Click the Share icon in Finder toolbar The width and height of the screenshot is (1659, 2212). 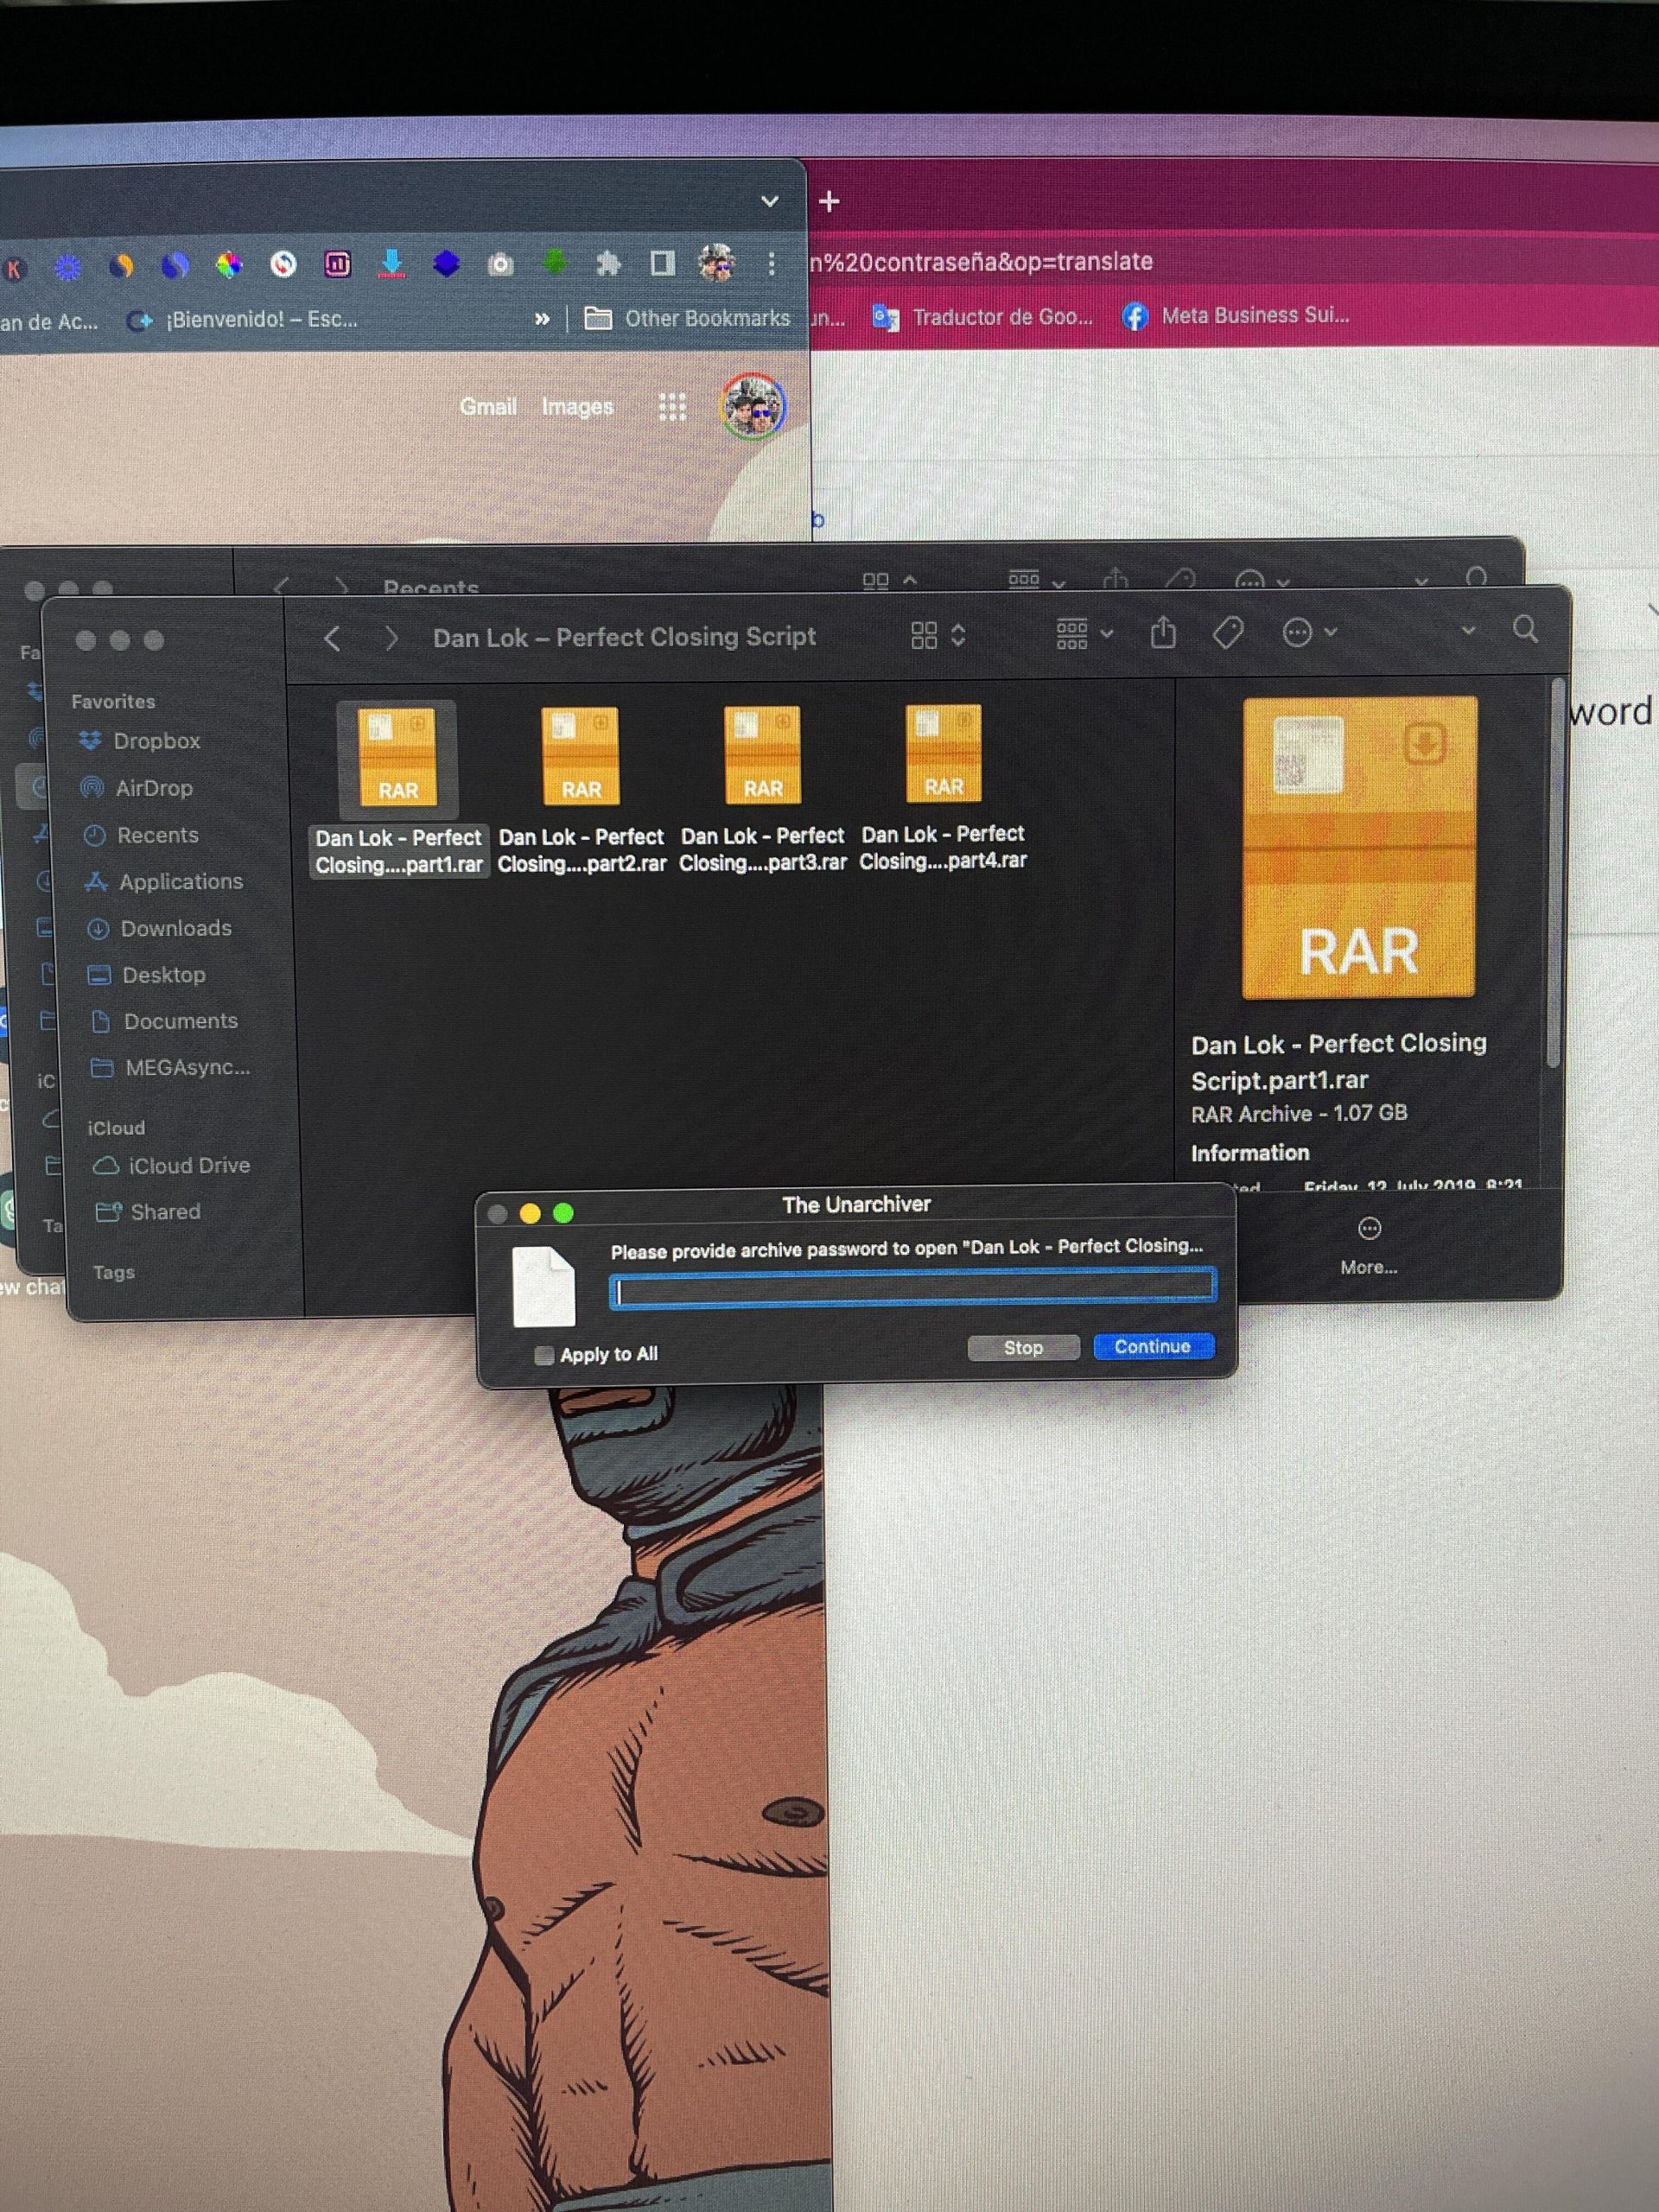[1162, 632]
